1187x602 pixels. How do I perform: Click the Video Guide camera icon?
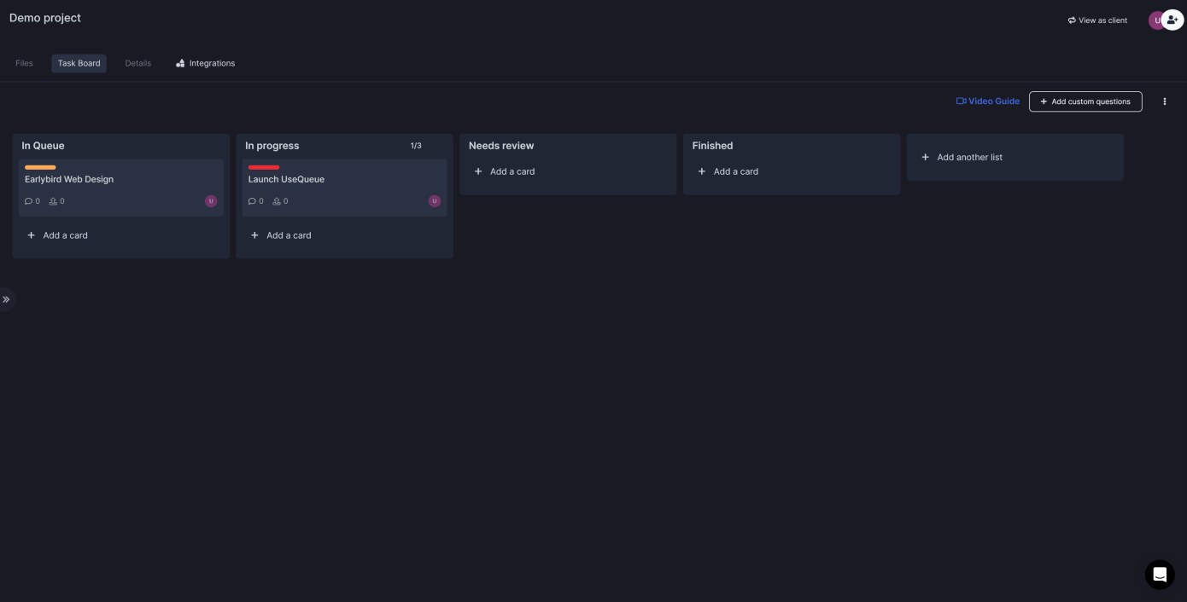tap(961, 101)
